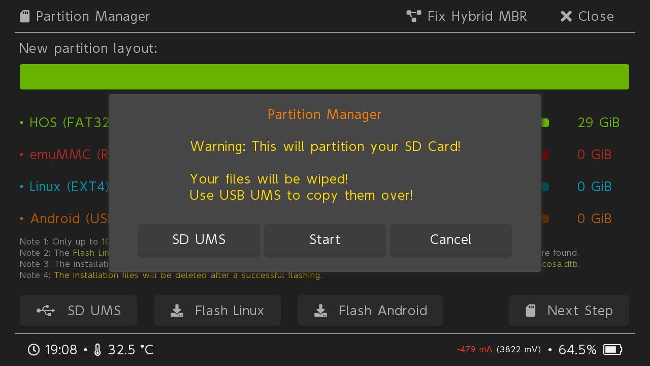Select SD UMS in the warning dialog

[199, 239]
